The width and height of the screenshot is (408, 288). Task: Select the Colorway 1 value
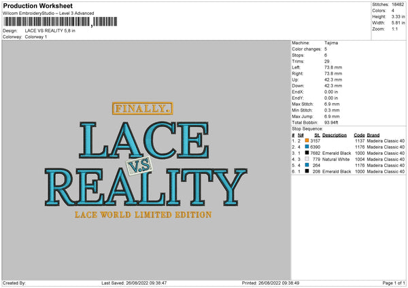pos(36,37)
